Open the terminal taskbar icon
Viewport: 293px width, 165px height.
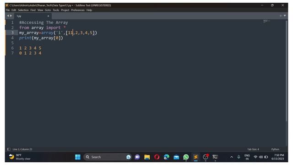[215, 157]
